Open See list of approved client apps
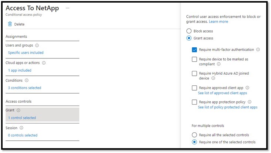 (x=222, y=93)
